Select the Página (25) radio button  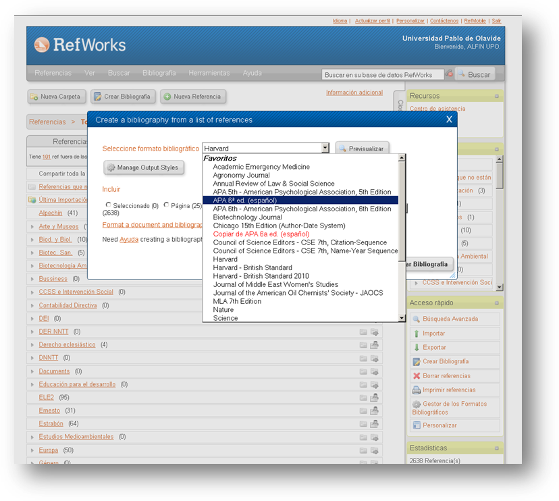[166, 205]
